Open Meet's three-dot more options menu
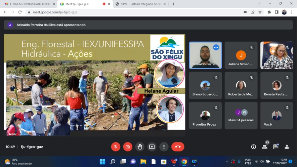The height and width of the screenshot is (167, 297). tap(164, 147)
